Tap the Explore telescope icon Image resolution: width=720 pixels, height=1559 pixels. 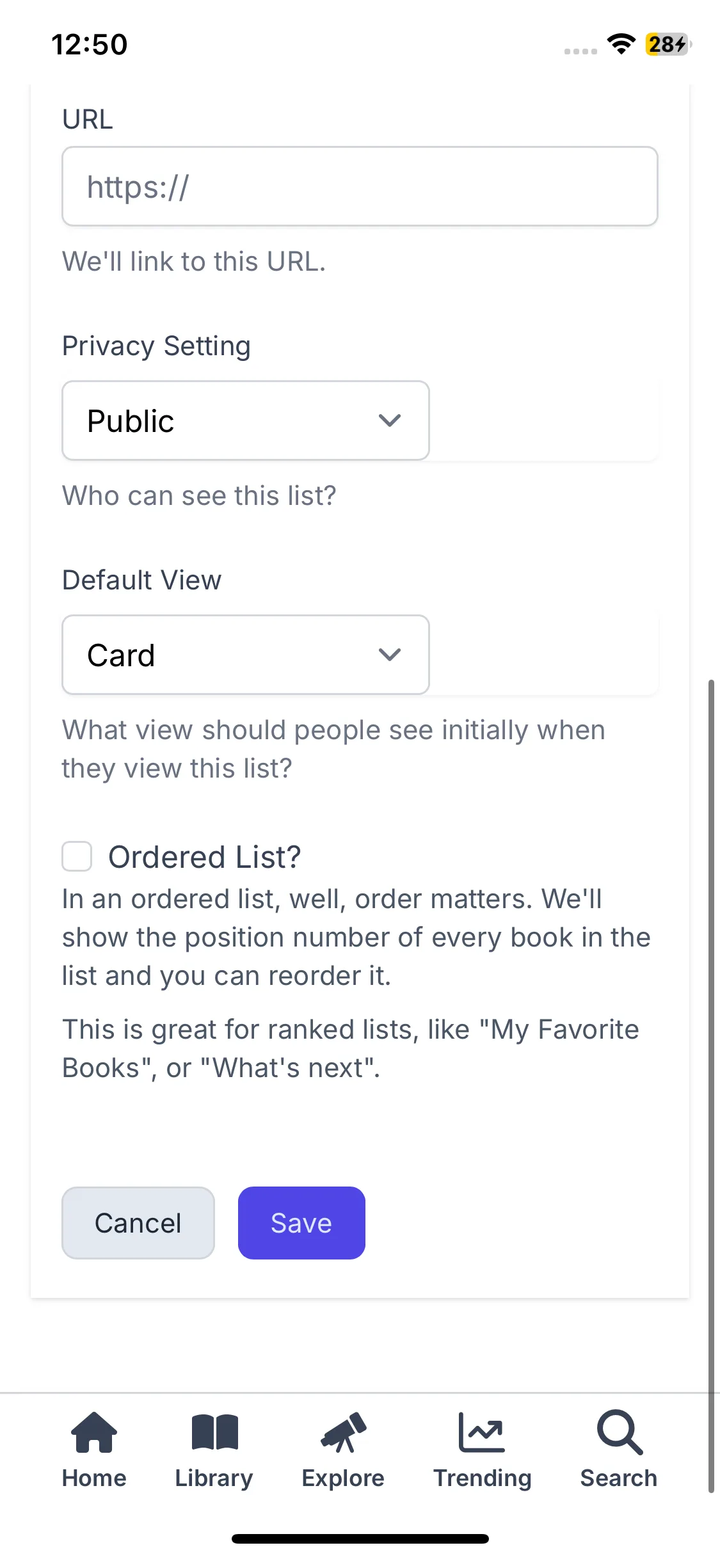(x=344, y=1432)
